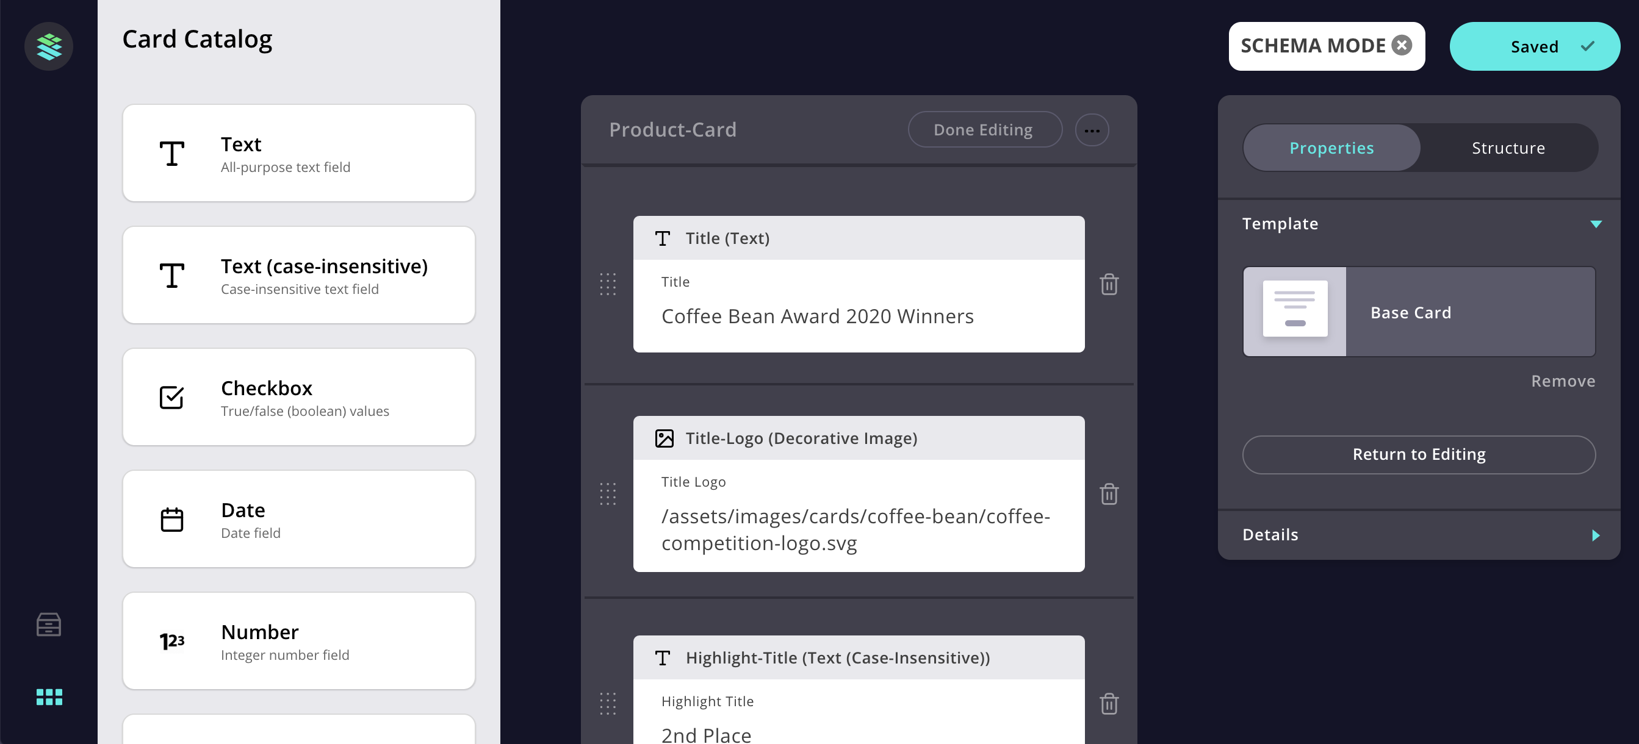This screenshot has height=744, width=1639.
Task: Remove the Base Card template
Action: tap(1563, 381)
